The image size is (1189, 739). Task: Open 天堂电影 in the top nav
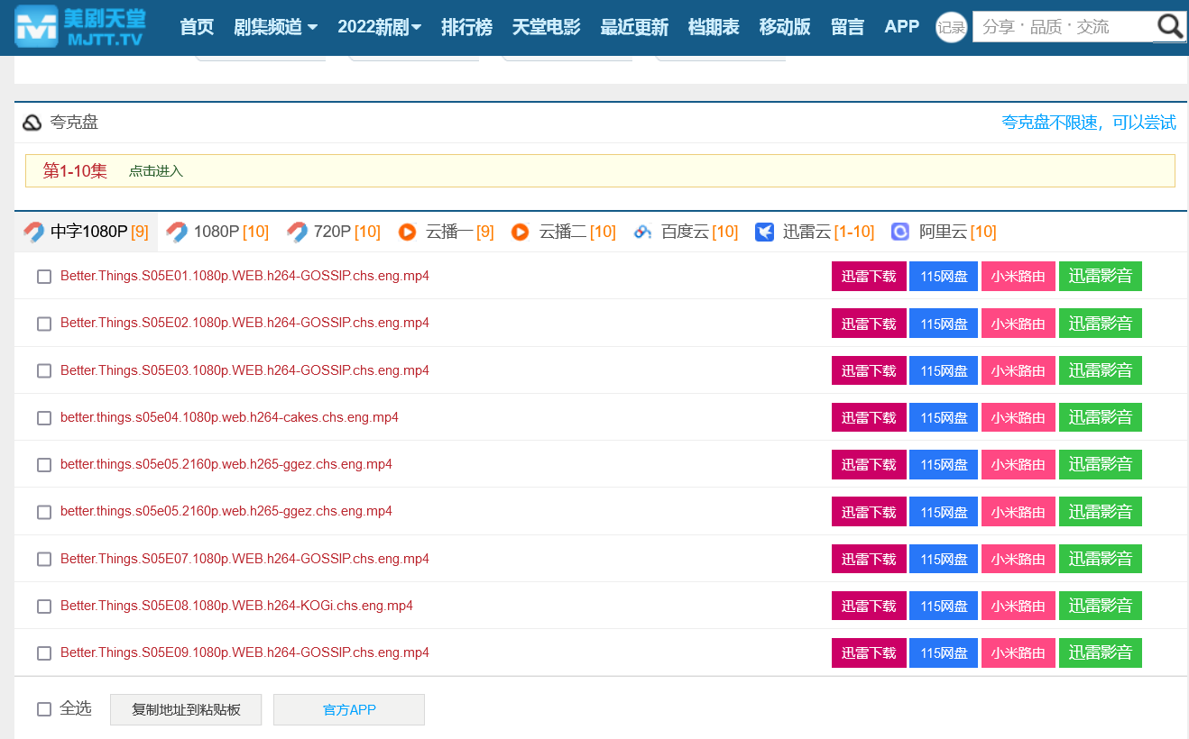pyautogui.click(x=546, y=27)
